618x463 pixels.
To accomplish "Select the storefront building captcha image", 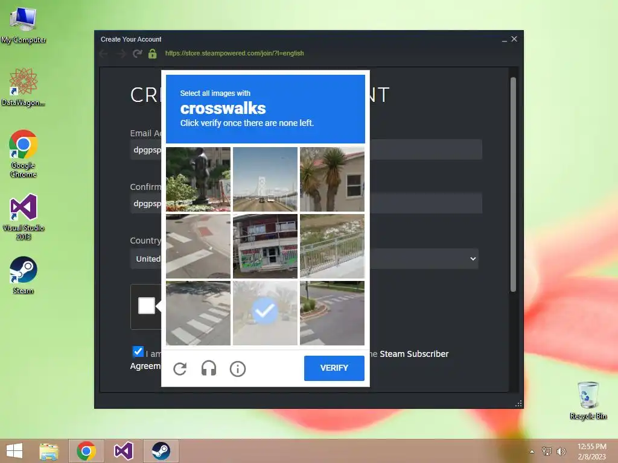I will tap(266, 246).
